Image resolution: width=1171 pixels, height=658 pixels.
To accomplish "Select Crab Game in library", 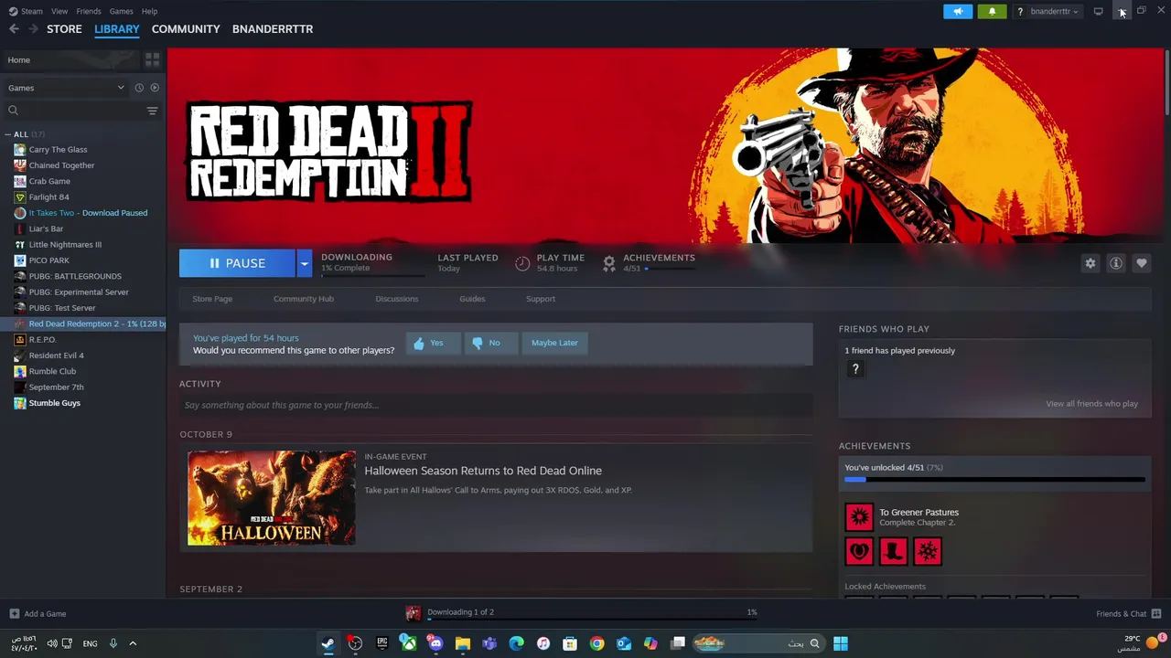I will (49, 181).
